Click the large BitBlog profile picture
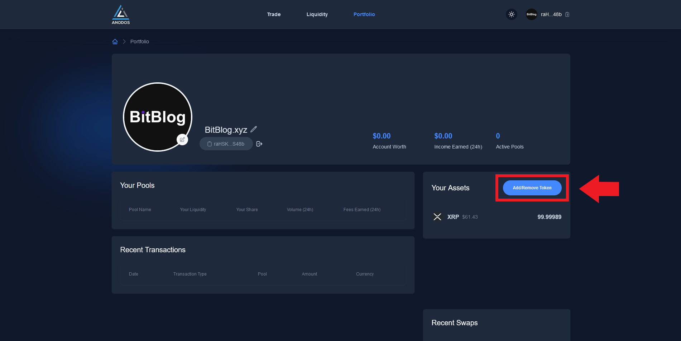 (x=158, y=117)
